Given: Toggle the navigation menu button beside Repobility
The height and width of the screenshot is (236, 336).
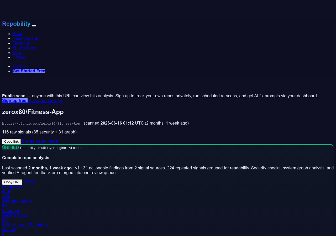Looking at the screenshot, I should pos(34,25).
